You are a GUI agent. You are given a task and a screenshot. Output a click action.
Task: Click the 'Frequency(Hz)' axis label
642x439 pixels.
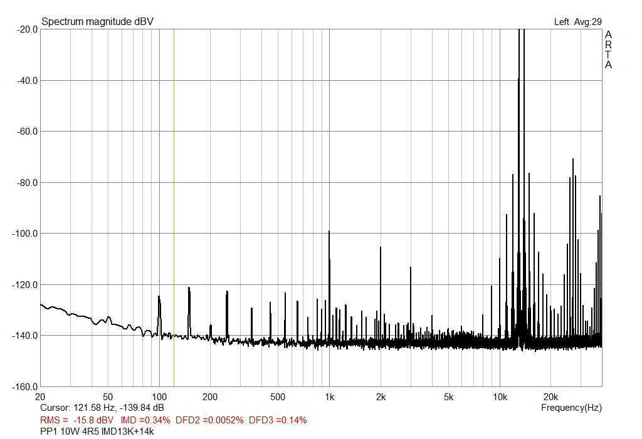571,408
